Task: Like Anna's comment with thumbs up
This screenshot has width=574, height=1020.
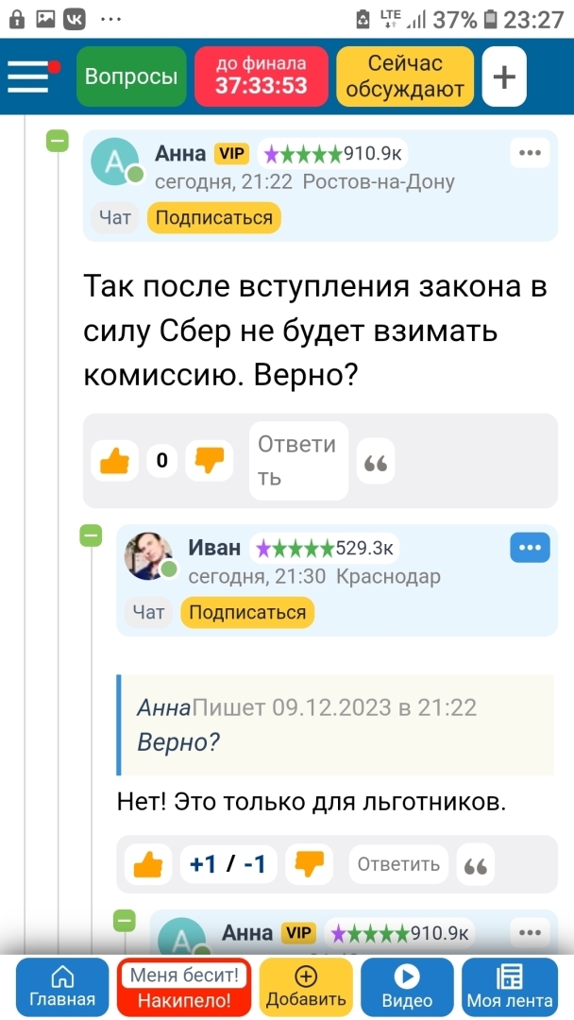Action: pyautogui.click(x=114, y=460)
